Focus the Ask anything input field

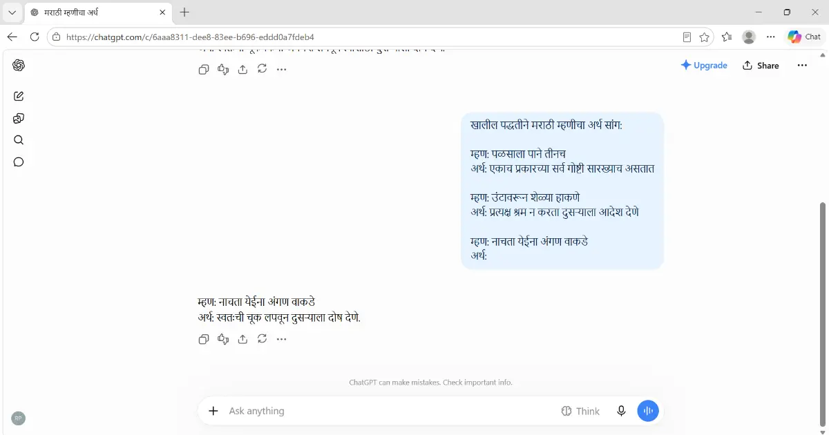tap(390, 411)
